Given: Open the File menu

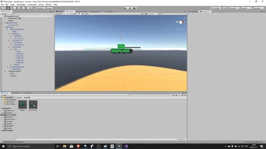Looking at the screenshot, I should [x=2, y=5].
